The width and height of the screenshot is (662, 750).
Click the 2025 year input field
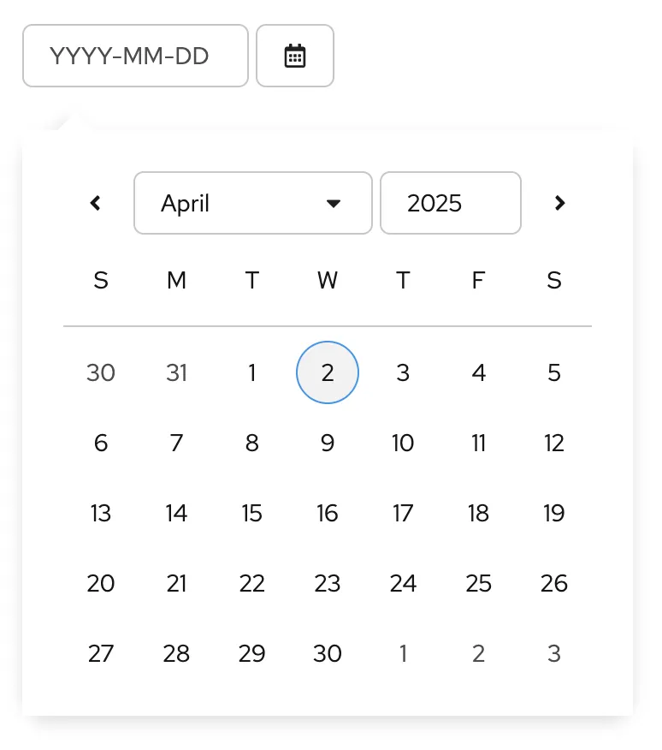(x=450, y=203)
